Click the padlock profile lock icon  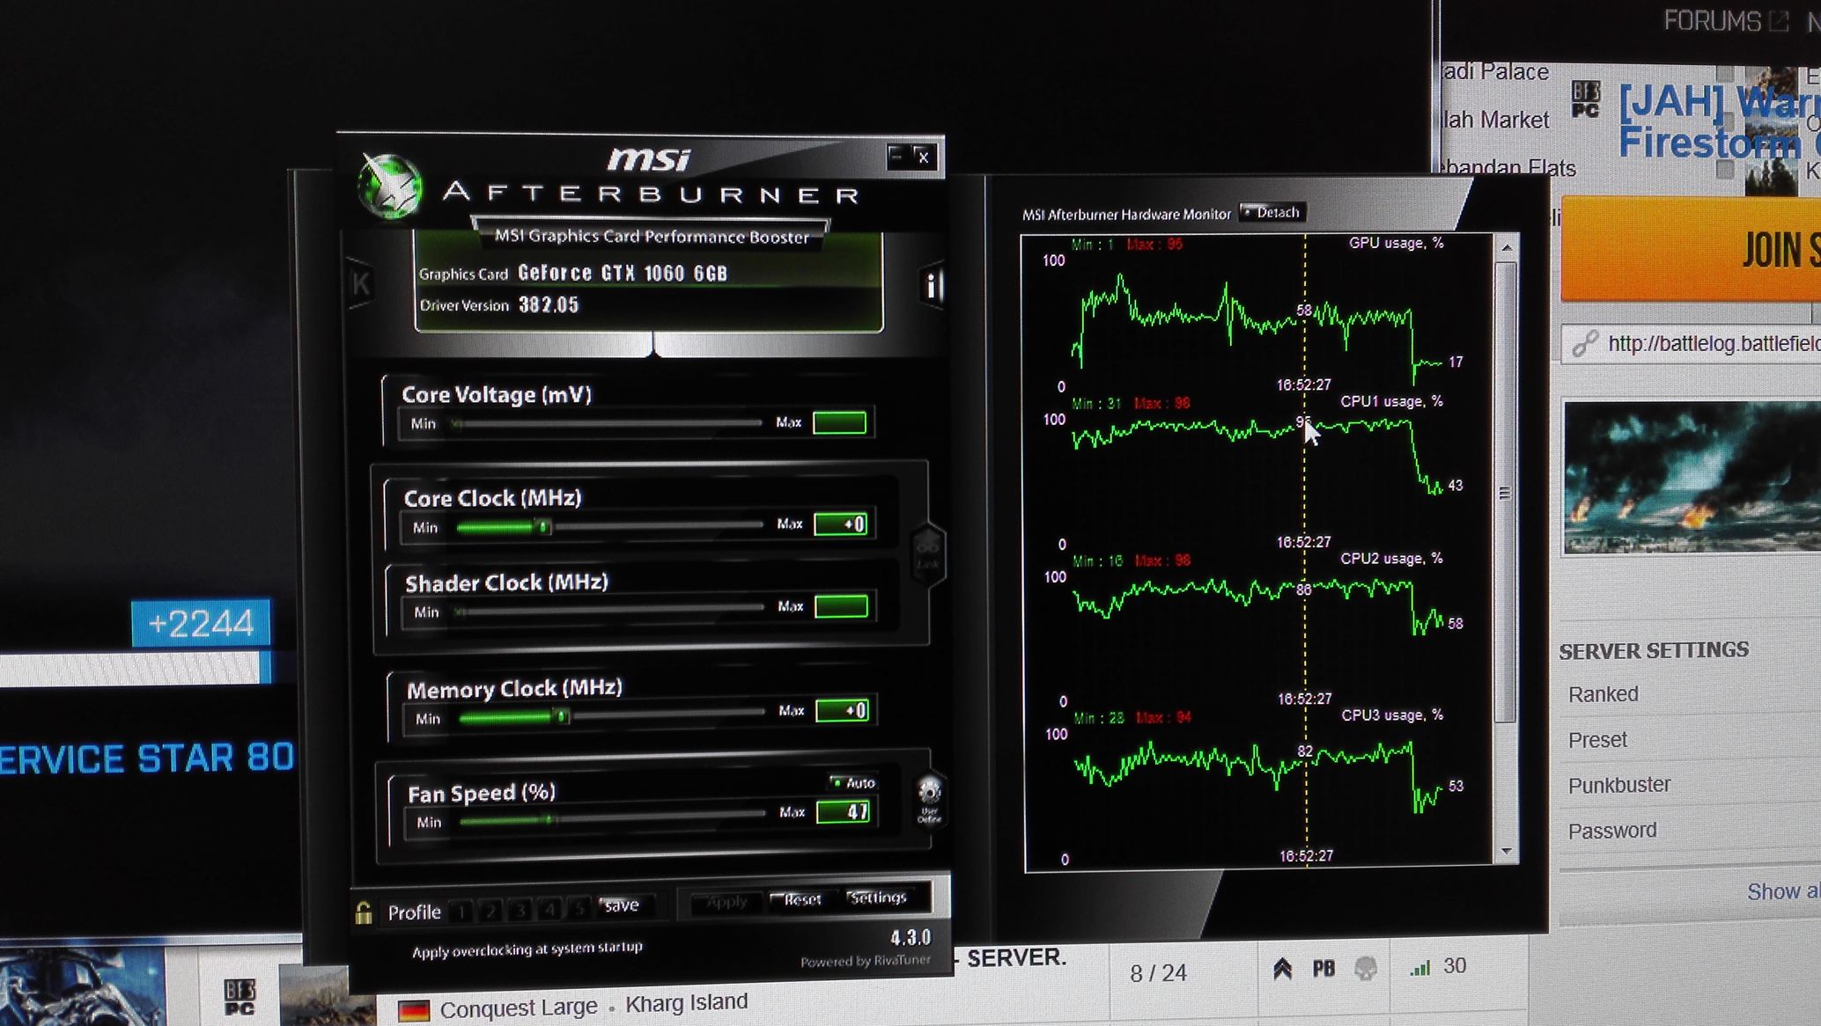pyautogui.click(x=363, y=912)
